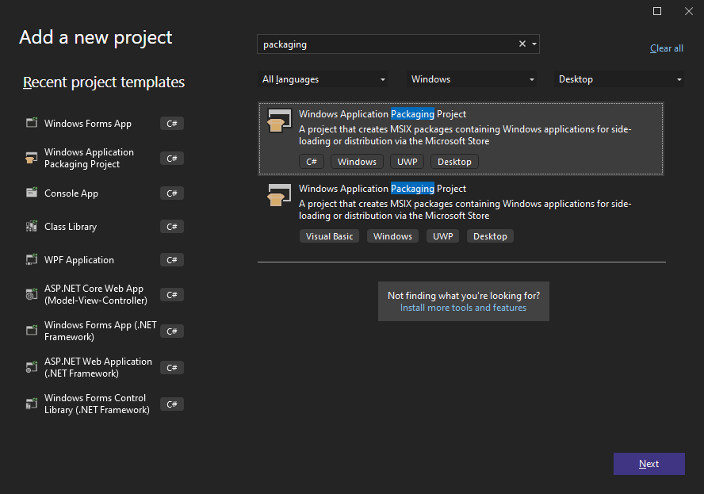Click Install more tools and features link
Screen dimensions: 704x494
pos(463,308)
